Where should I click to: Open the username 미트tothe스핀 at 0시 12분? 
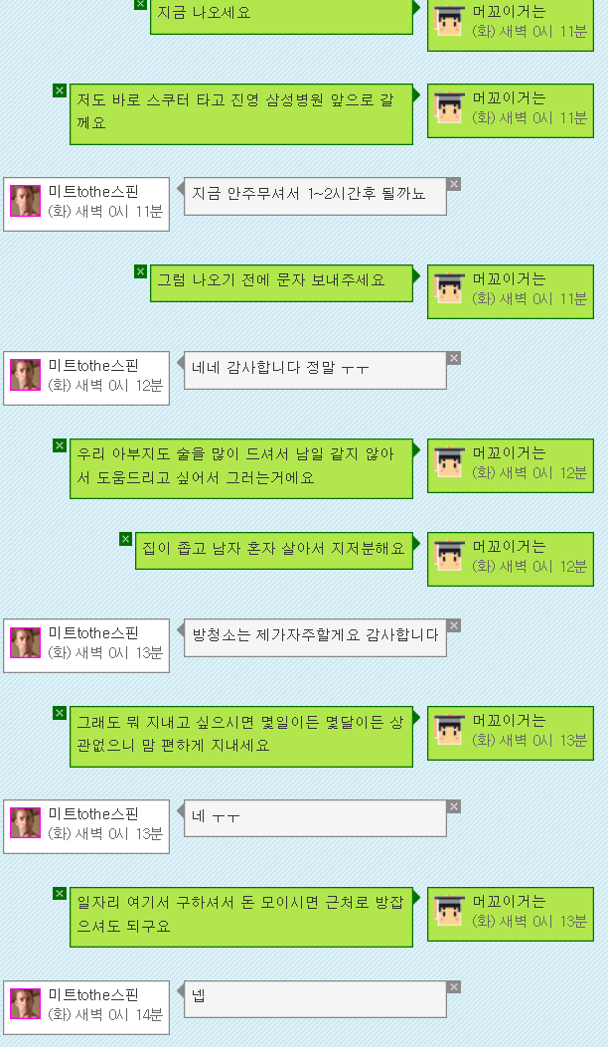[x=93, y=366]
